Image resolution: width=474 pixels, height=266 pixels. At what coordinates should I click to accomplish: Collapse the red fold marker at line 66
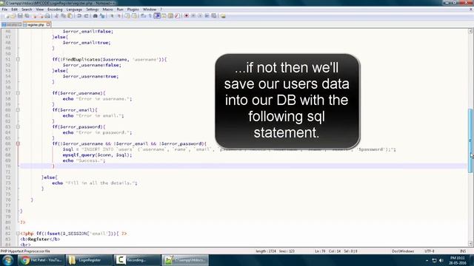(x=18, y=144)
